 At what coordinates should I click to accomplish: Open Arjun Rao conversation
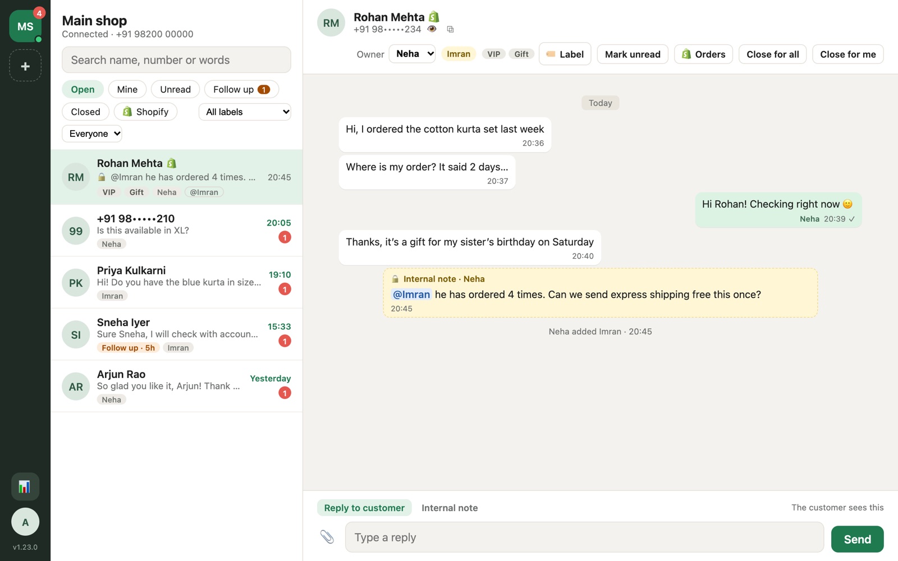(176, 387)
